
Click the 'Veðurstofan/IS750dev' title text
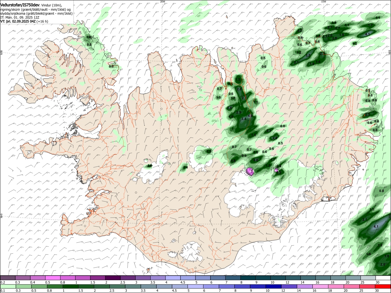click(20, 5)
